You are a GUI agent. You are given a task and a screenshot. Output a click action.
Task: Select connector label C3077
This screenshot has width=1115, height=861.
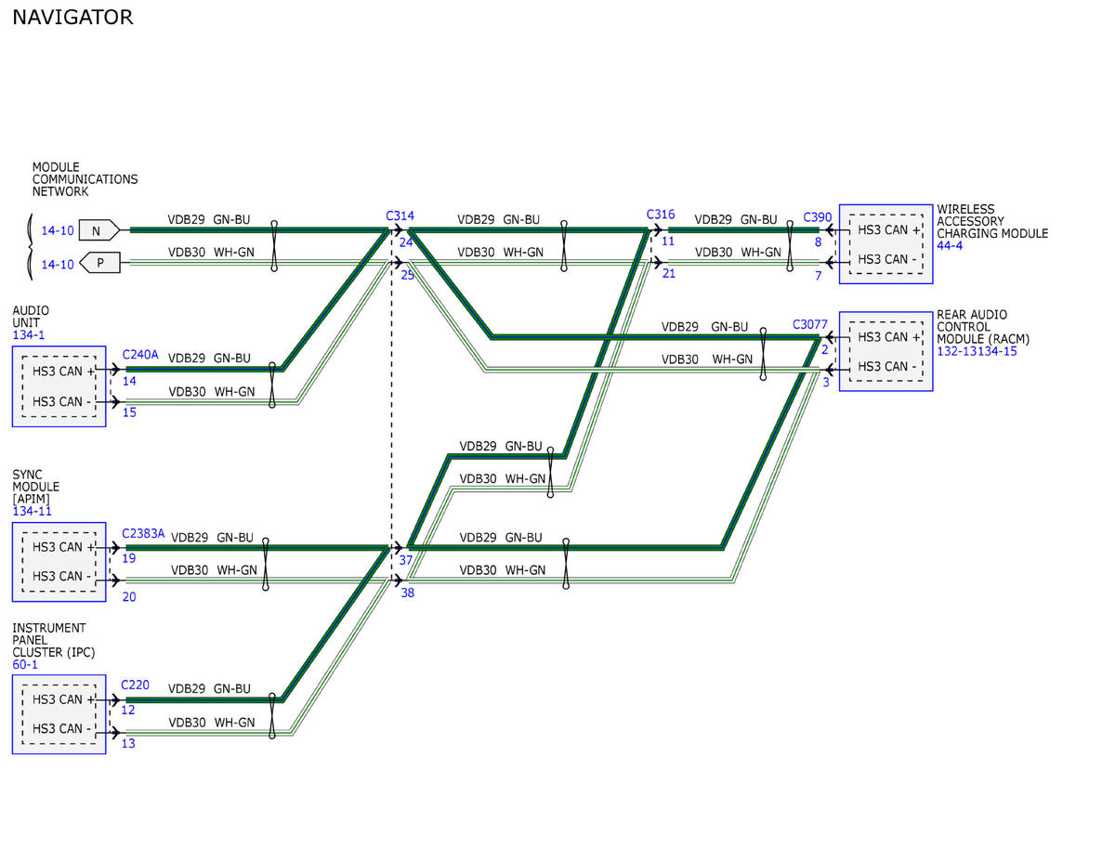pos(809,325)
